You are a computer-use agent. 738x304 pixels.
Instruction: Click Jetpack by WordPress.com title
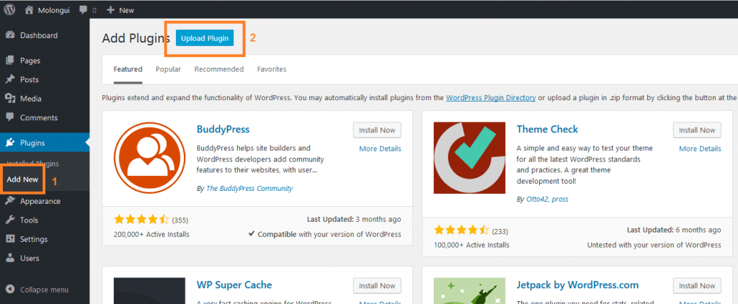[x=577, y=285]
